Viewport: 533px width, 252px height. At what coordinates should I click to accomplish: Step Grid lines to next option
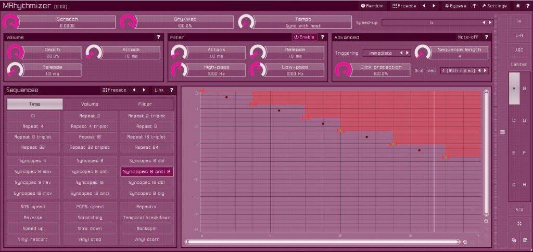[486, 70]
